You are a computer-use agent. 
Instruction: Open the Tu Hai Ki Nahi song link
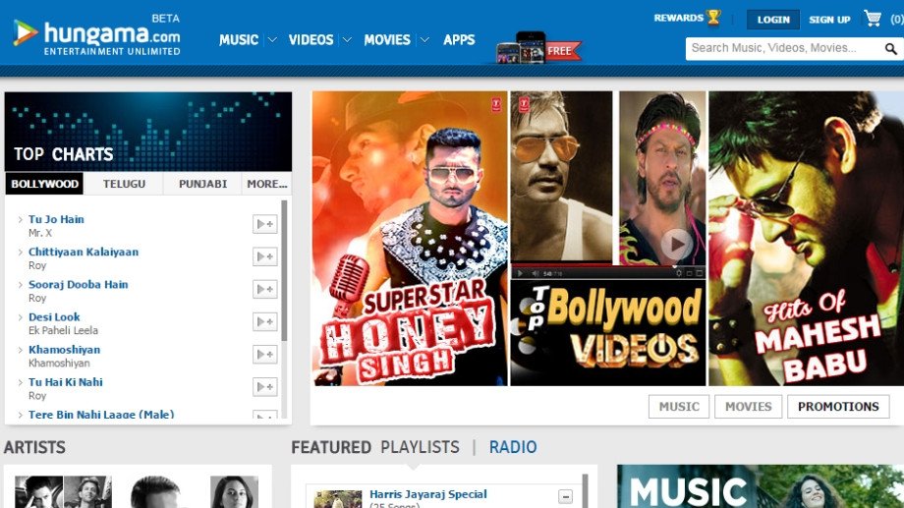tap(66, 382)
